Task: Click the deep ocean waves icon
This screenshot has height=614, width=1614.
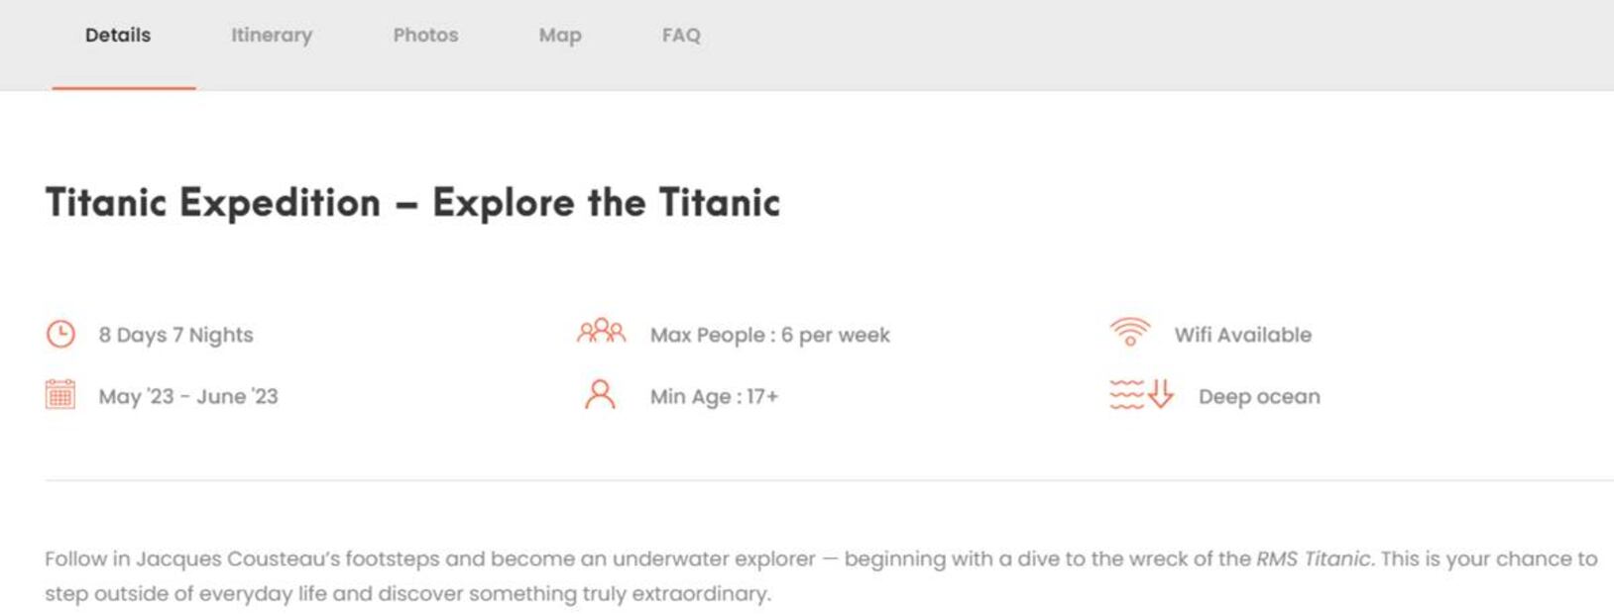Action: [1141, 394]
